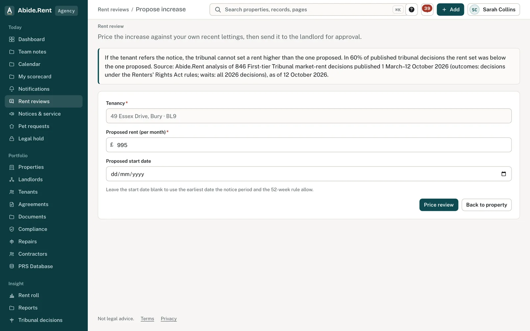Open Properties list

[x=43, y=167]
